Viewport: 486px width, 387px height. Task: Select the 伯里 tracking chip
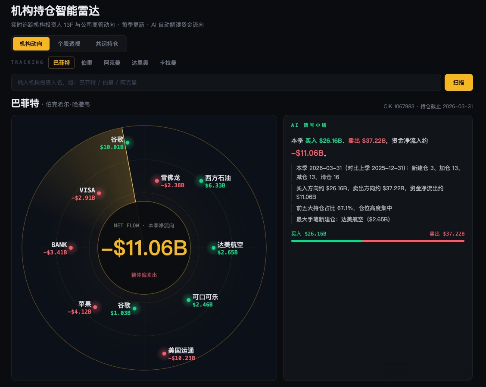[87, 63]
